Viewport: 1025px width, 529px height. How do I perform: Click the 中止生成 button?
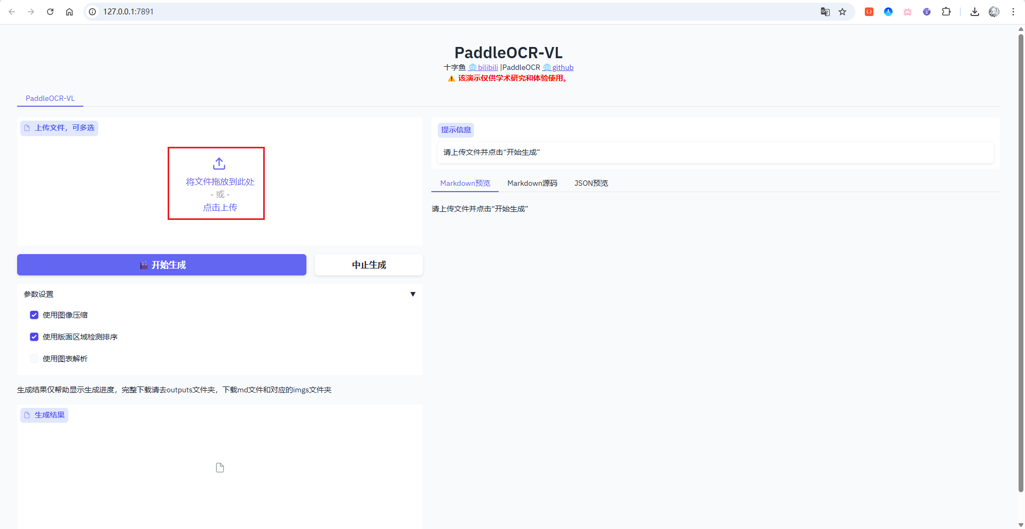[x=368, y=265]
